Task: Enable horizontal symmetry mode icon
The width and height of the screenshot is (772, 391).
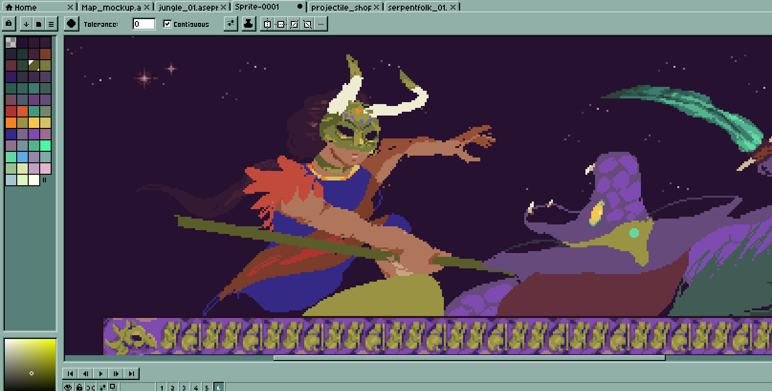Action: point(267,24)
